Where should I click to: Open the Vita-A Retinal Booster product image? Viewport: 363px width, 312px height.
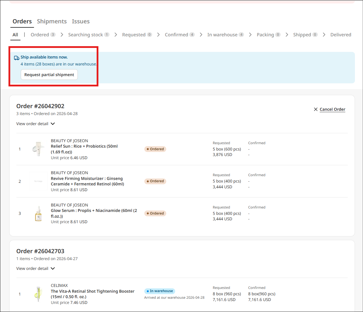tap(38, 294)
